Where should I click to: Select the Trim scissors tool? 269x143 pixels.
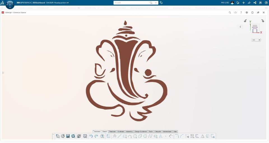[187, 136]
